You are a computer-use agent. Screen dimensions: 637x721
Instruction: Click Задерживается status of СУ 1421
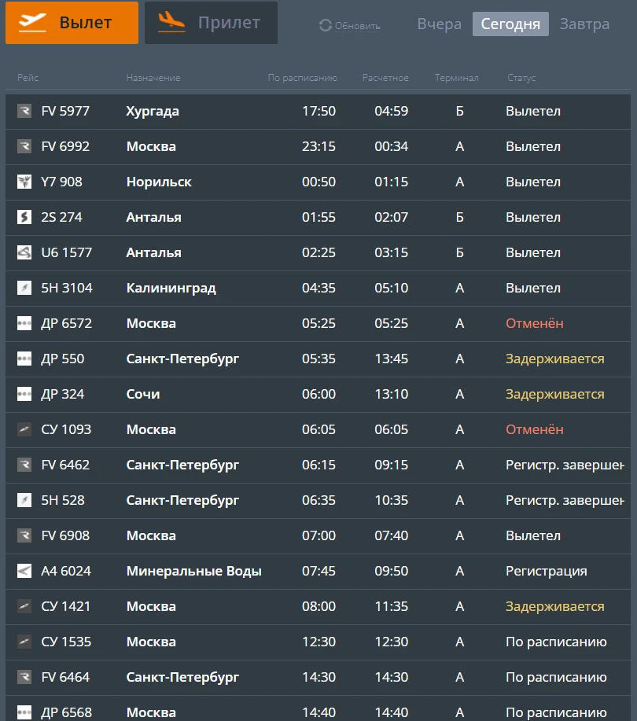click(x=555, y=607)
